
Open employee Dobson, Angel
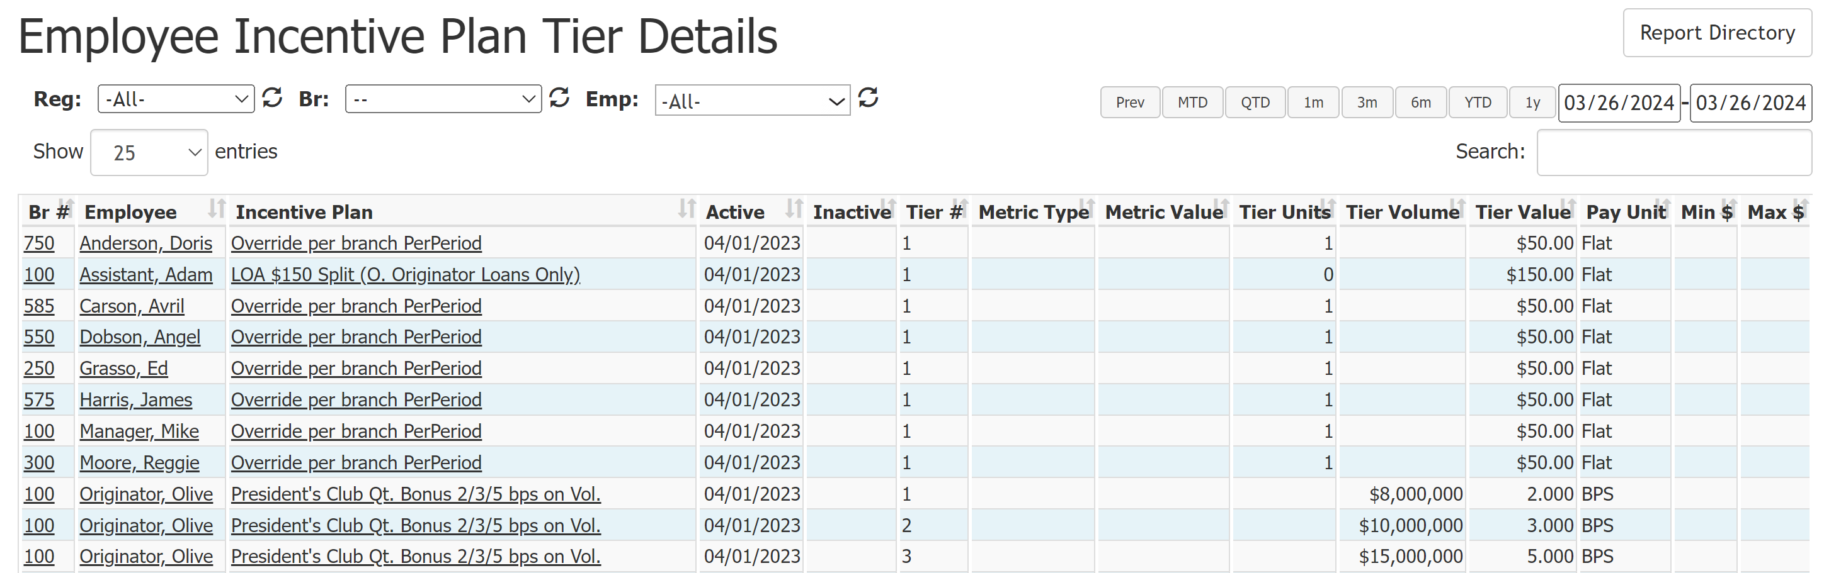pos(139,337)
